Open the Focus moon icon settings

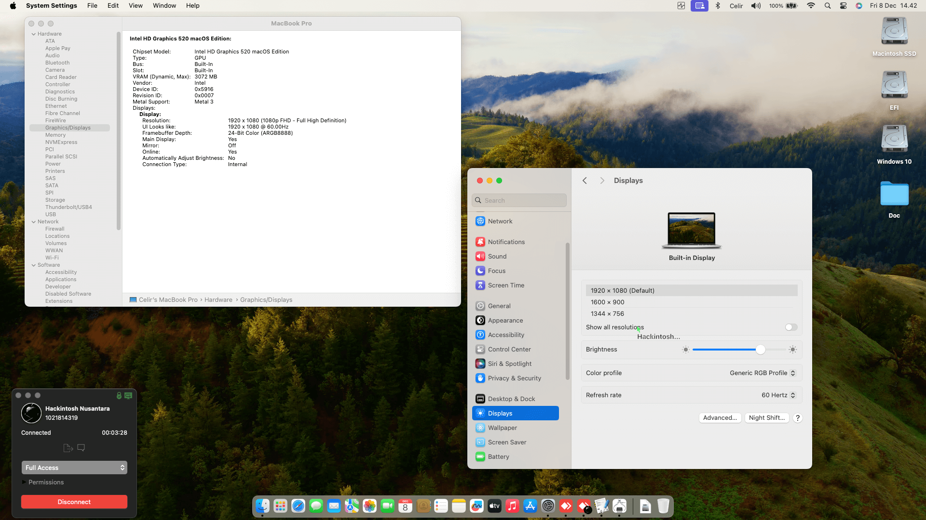pos(480,271)
